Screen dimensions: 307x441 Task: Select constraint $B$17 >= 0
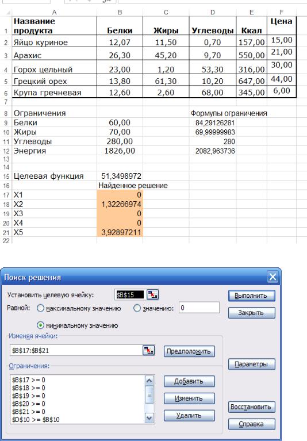pyautogui.click(x=28, y=380)
